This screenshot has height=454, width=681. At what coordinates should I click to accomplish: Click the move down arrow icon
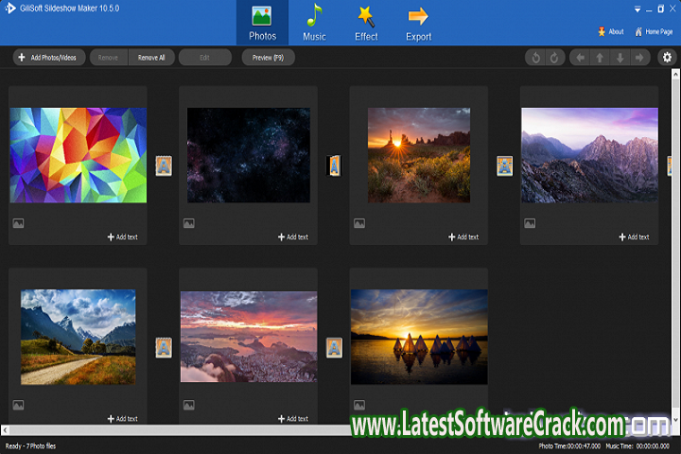[620, 58]
